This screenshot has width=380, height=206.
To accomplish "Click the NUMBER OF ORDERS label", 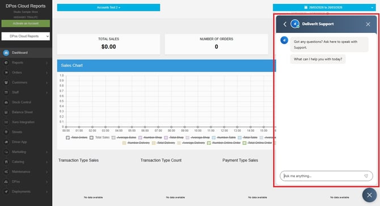I will (217, 39).
